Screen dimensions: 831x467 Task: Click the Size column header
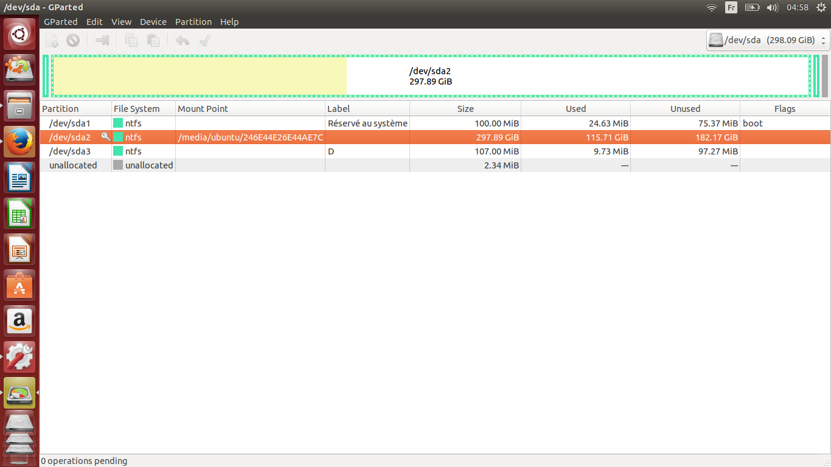click(x=465, y=109)
